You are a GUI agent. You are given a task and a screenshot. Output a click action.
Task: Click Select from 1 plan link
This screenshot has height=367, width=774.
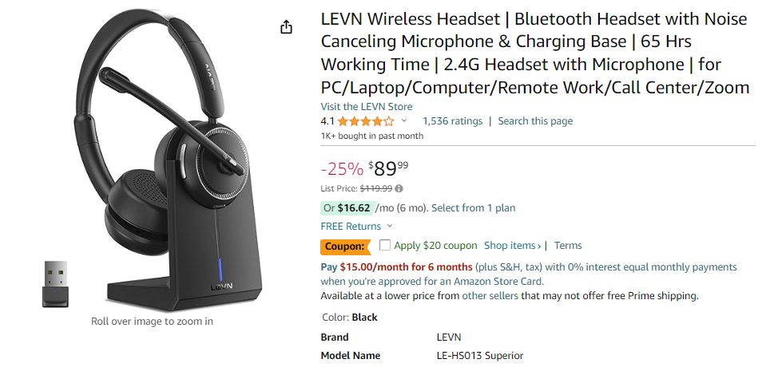pos(473,208)
